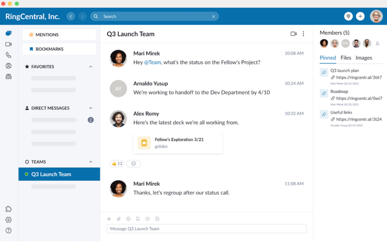Screen dimensions: 387x242
Task: Unpin the Q3 launch plan item
Action: (324, 72)
